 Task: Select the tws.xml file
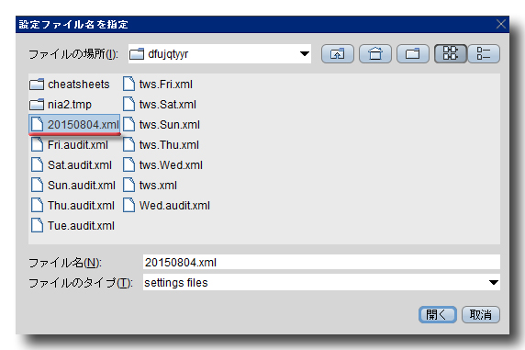[150, 185]
